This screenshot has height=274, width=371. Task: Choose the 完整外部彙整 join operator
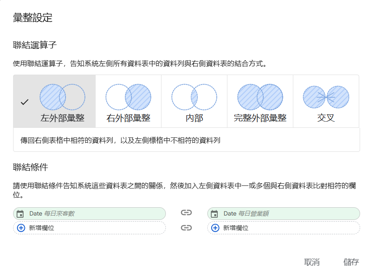(x=260, y=101)
